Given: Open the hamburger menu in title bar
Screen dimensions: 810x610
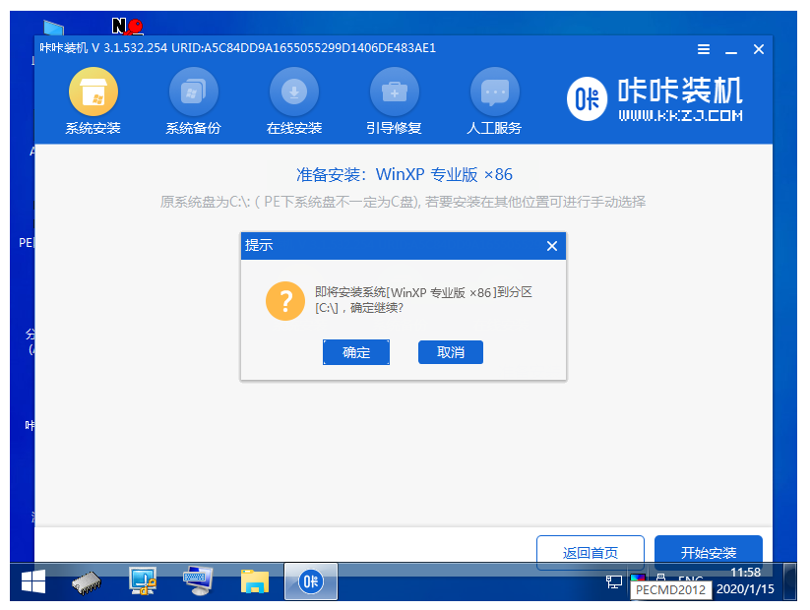Looking at the screenshot, I should [704, 49].
